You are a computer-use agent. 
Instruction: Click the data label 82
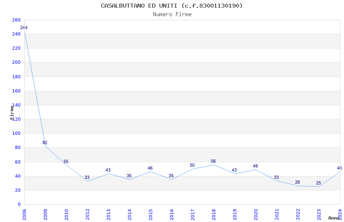coord(45,142)
